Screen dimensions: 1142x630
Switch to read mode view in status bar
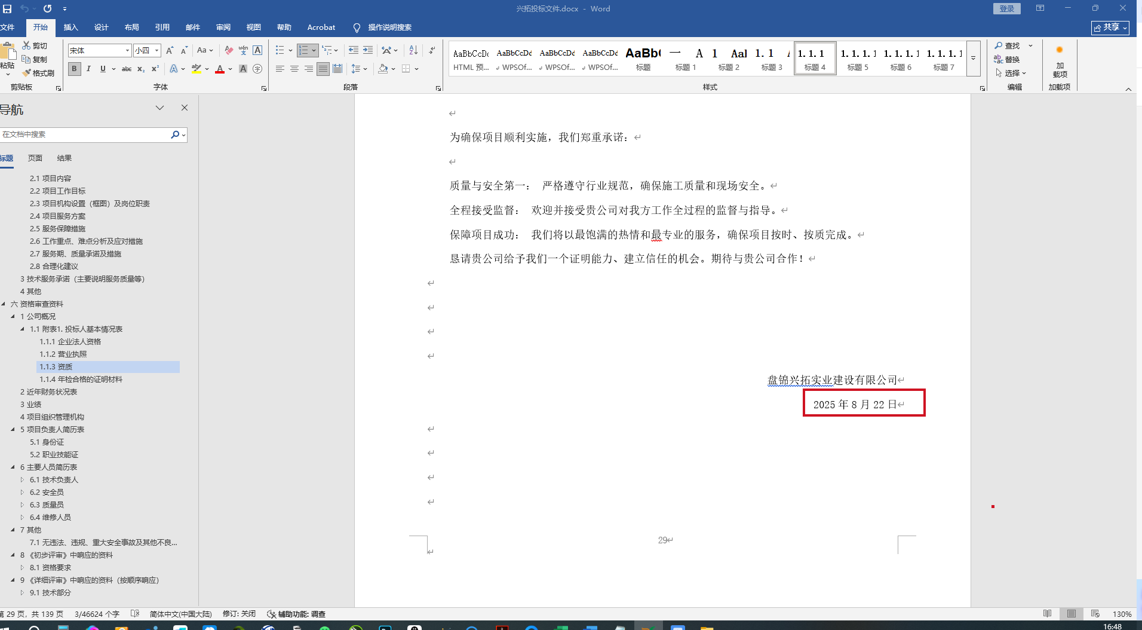pos(1047,614)
